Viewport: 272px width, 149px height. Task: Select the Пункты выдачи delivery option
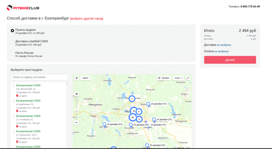point(12,31)
